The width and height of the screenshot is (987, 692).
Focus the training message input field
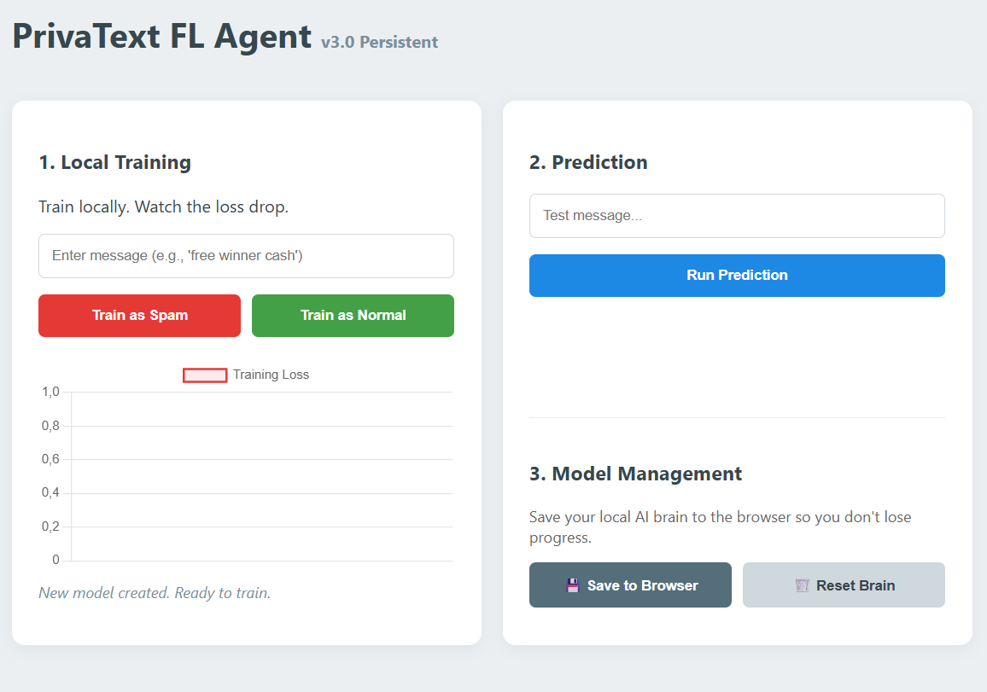[x=246, y=255]
